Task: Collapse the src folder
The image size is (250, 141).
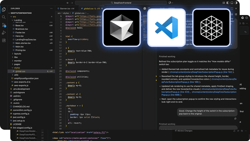Action: (x=11, y=17)
